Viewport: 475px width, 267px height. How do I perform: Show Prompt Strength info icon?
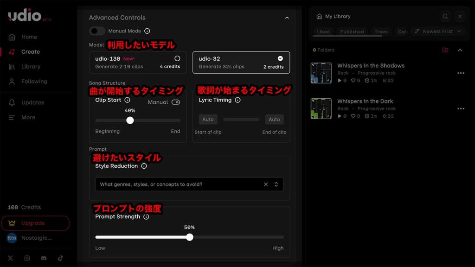(146, 217)
